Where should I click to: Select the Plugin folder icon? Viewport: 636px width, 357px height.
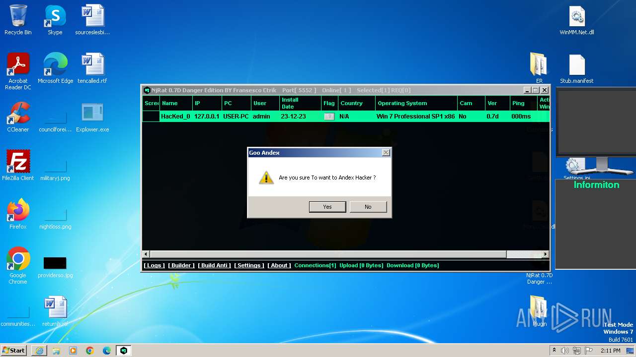[x=539, y=311]
